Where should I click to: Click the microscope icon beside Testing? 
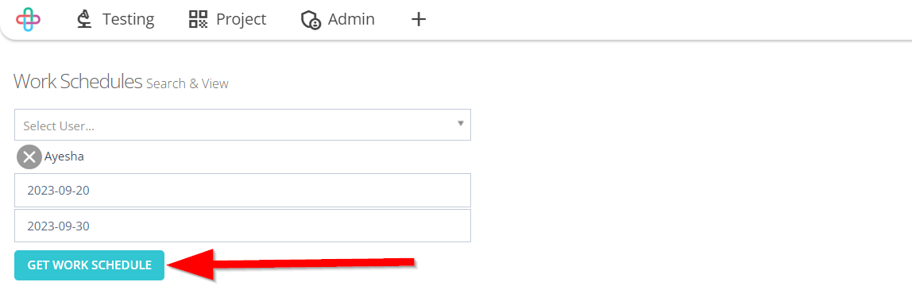click(85, 19)
